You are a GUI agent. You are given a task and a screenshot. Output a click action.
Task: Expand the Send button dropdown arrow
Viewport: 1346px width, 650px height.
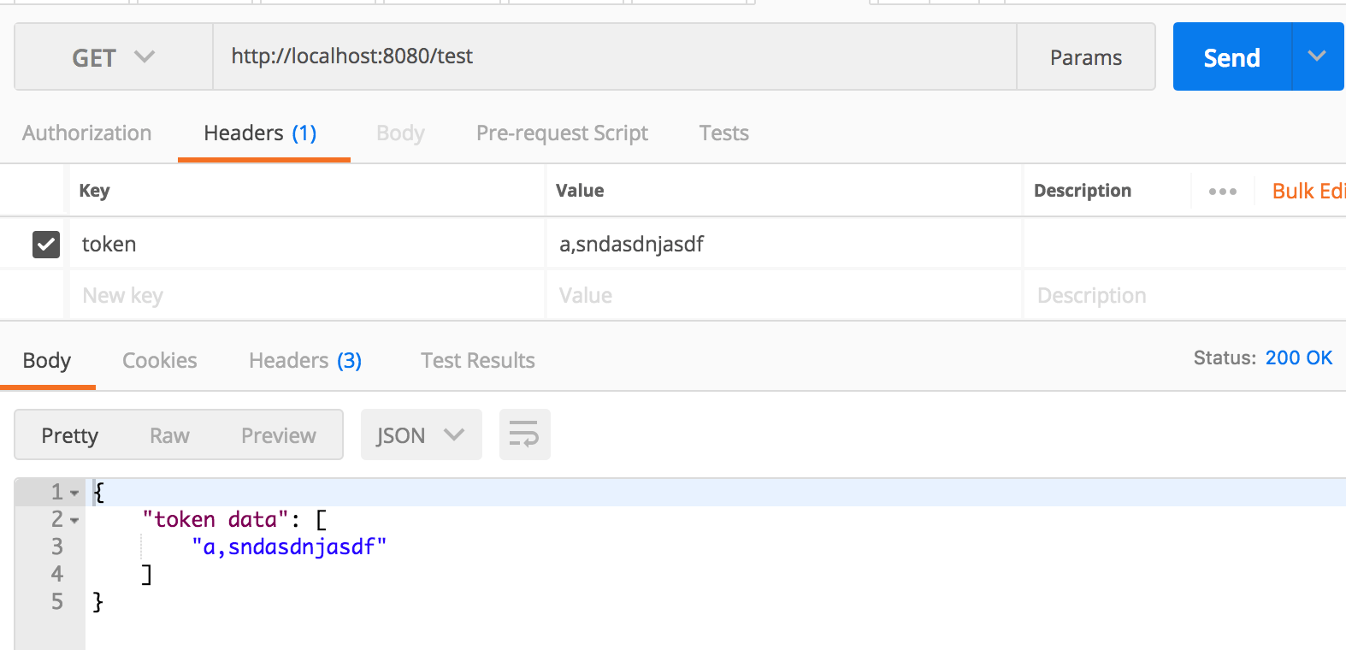pos(1315,56)
